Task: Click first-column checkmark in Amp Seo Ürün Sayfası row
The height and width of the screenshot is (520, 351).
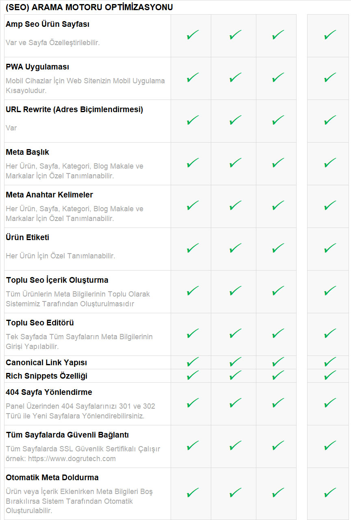Action: 193,35
